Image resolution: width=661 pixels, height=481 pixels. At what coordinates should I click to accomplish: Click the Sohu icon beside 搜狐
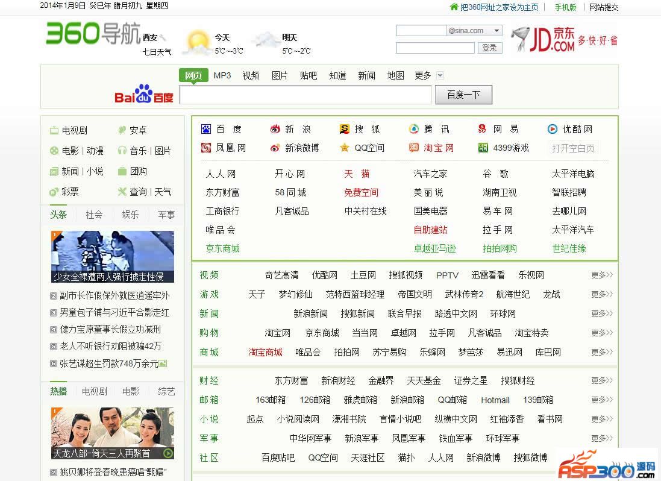pyautogui.click(x=345, y=129)
